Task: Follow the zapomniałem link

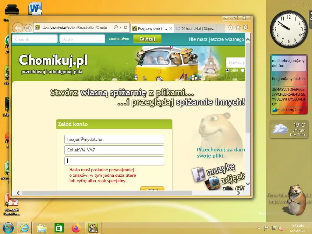Action: tap(119, 38)
